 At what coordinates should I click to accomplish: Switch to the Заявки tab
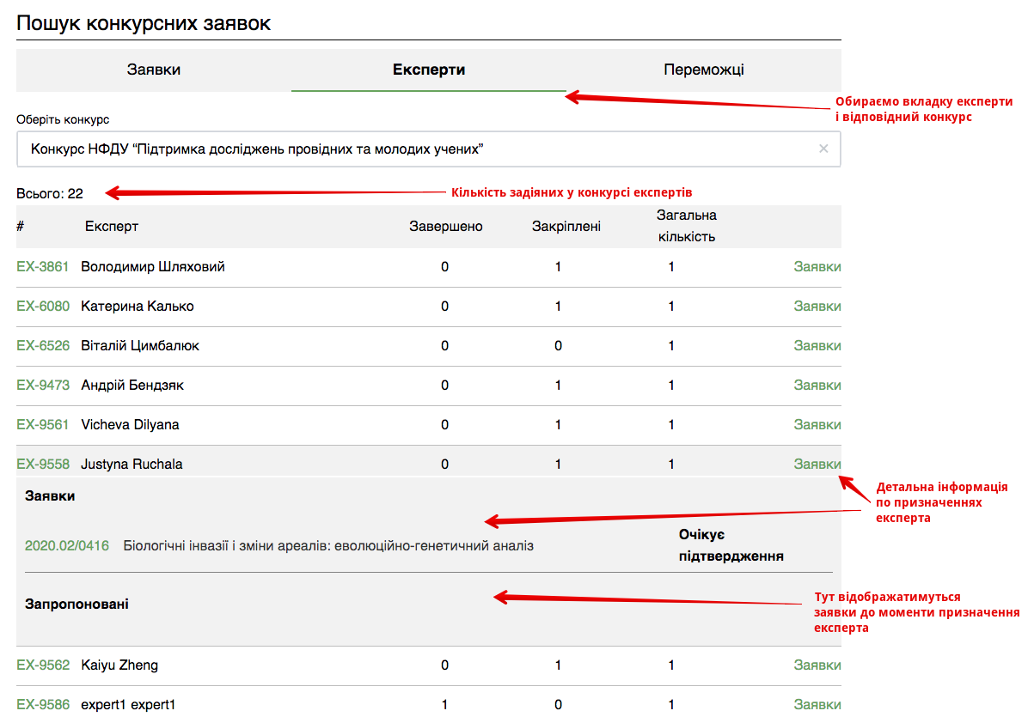point(154,70)
